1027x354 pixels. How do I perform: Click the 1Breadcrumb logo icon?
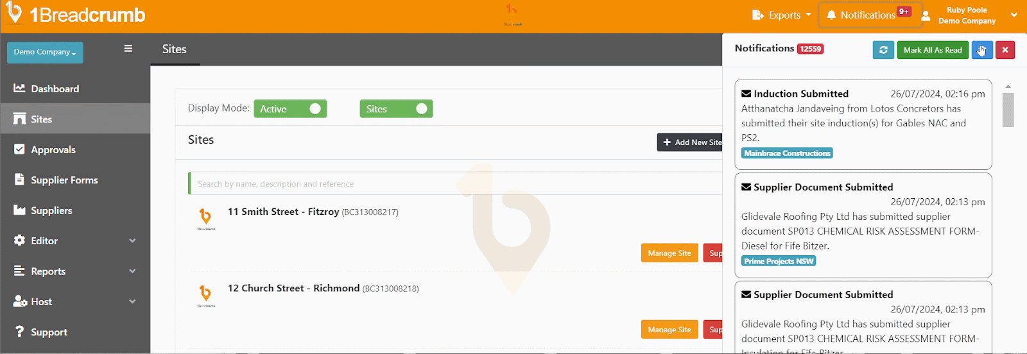13,13
